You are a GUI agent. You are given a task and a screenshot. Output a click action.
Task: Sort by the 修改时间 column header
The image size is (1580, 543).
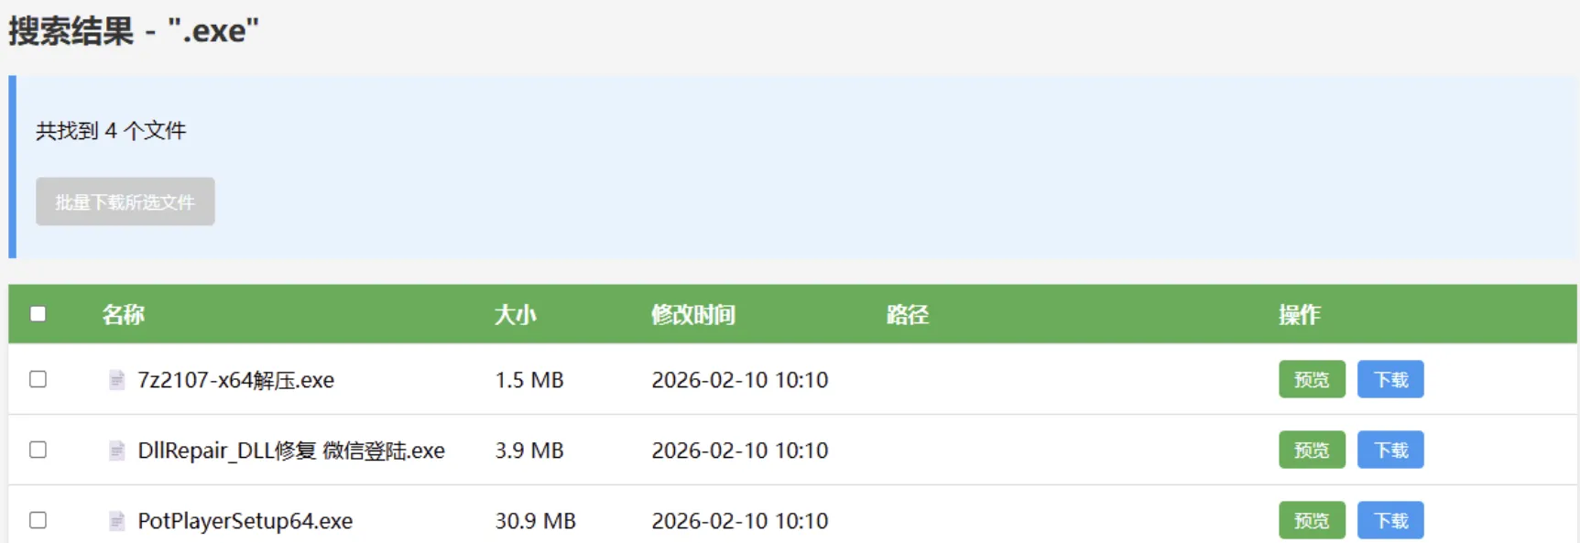(692, 314)
